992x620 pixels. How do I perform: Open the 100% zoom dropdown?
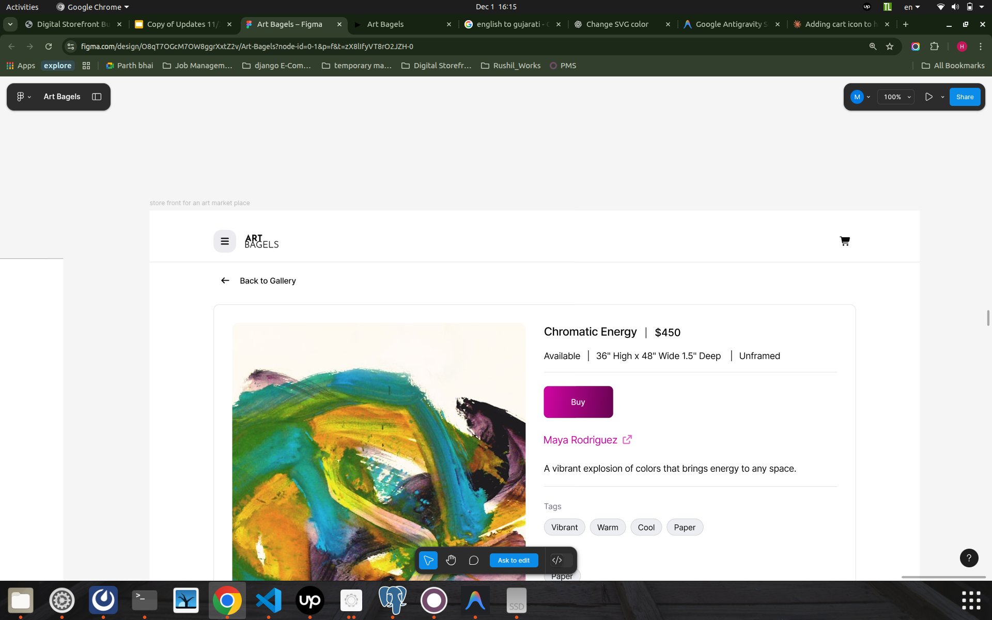pos(896,97)
